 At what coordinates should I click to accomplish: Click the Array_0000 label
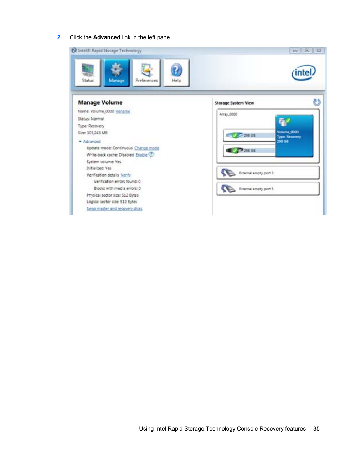click(x=228, y=114)
